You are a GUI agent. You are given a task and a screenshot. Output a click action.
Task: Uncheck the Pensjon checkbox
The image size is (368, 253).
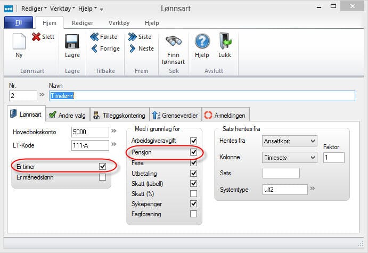193,152
